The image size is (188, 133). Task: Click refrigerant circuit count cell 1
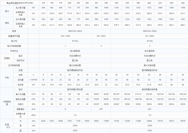[x=65, y=46]
